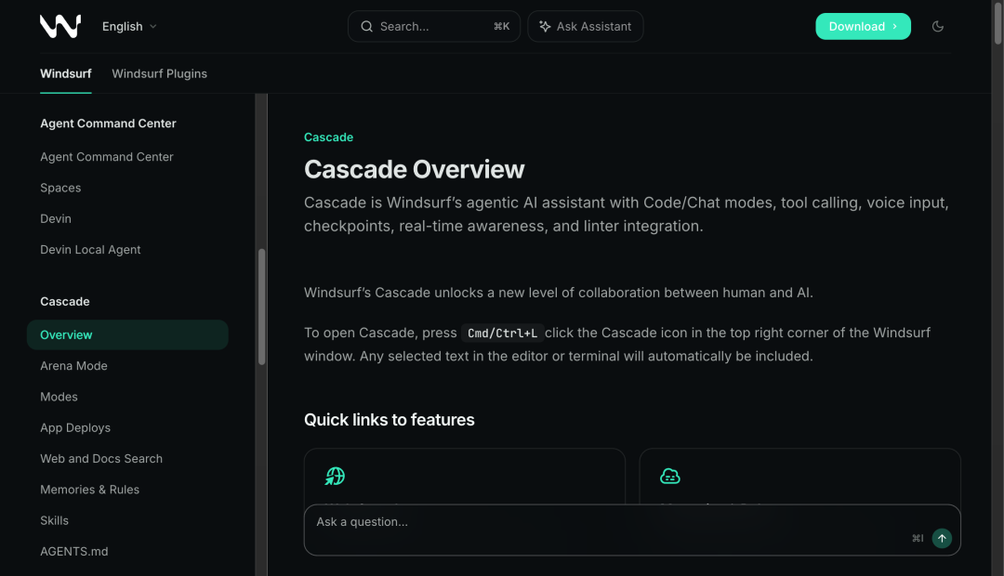Image resolution: width=1004 pixels, height=576 pixels.
Task: Switch to the Windsurf Plugins tab
Action: pos(160,73)
